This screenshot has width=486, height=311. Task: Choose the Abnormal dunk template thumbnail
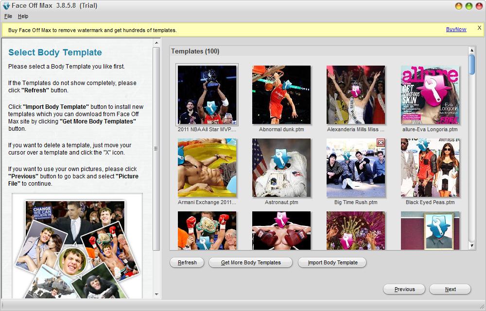click(x=281, y=95)
